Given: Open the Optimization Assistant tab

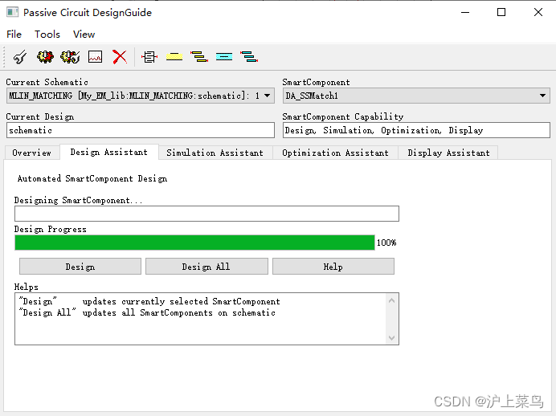Looking at the screenshot, I should tap(335, 153).
